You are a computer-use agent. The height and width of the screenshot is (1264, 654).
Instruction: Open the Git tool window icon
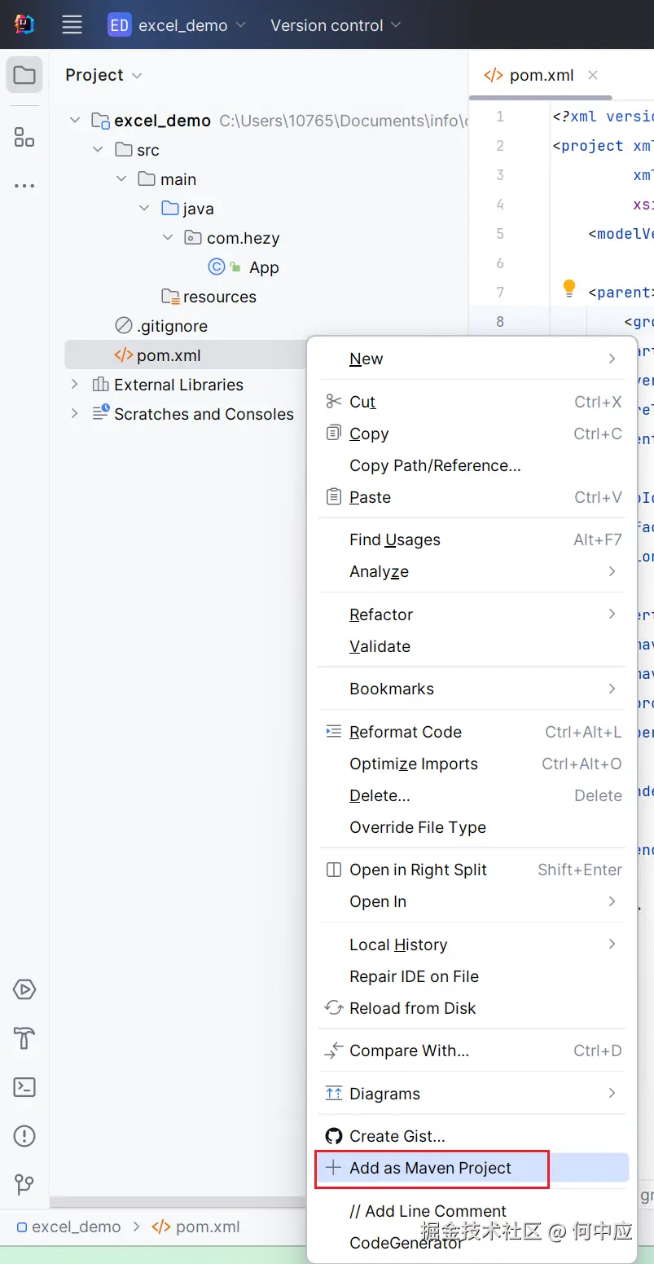(x=24, y=1184)
